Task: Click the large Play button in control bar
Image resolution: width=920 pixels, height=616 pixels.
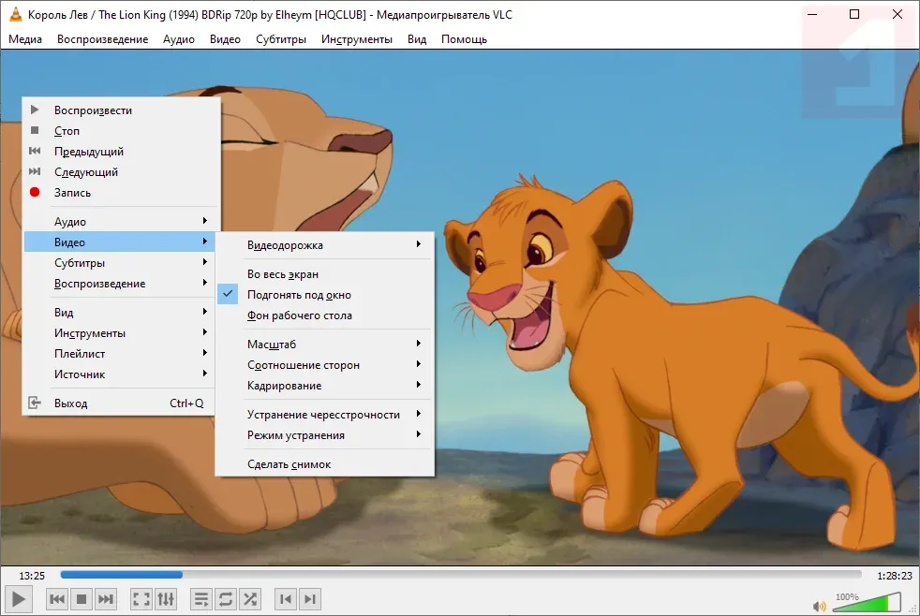Action: [18, 599]
